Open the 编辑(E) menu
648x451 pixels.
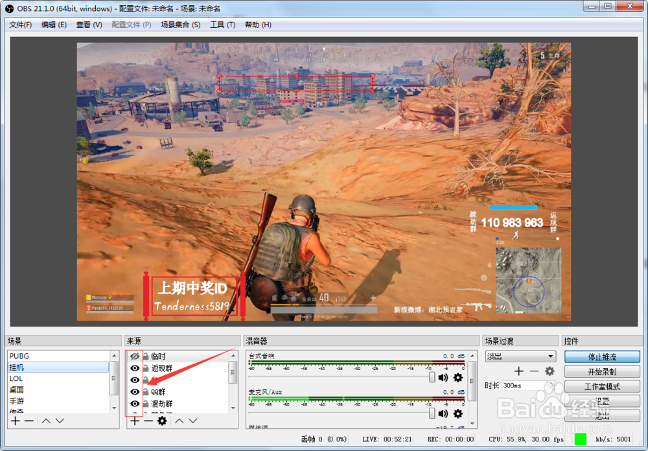click(x=54, y=25)
